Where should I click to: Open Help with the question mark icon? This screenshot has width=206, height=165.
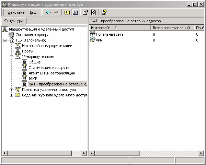pos(103,12)
